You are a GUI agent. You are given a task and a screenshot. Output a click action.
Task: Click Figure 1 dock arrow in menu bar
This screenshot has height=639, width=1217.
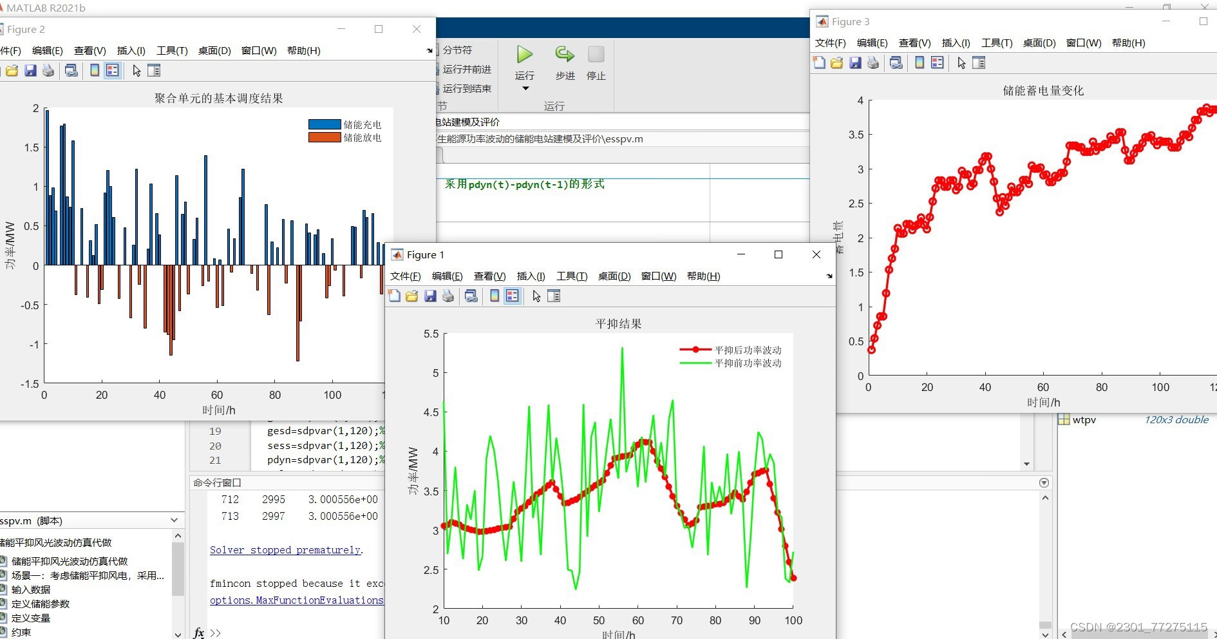tap(829, 276)
